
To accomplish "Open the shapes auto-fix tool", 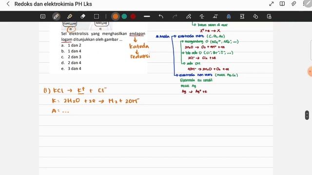I will (x=255, y=17).
